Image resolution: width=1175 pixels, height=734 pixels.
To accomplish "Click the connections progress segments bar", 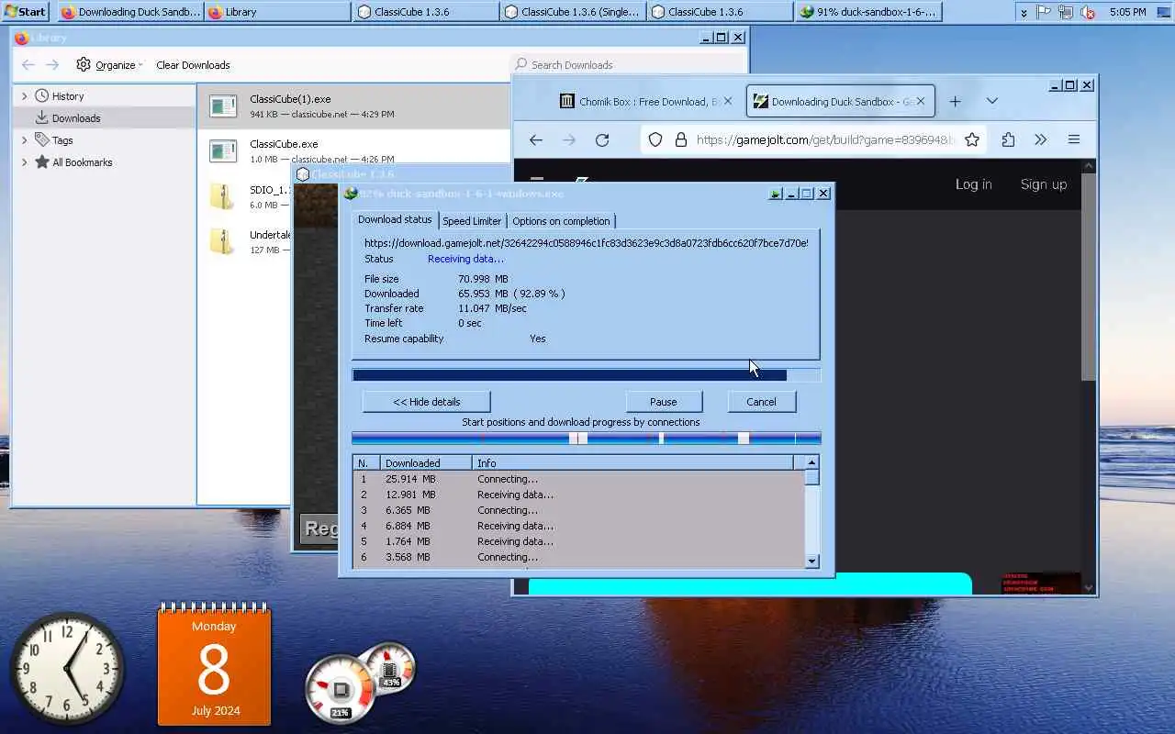I will pos(586,439).
